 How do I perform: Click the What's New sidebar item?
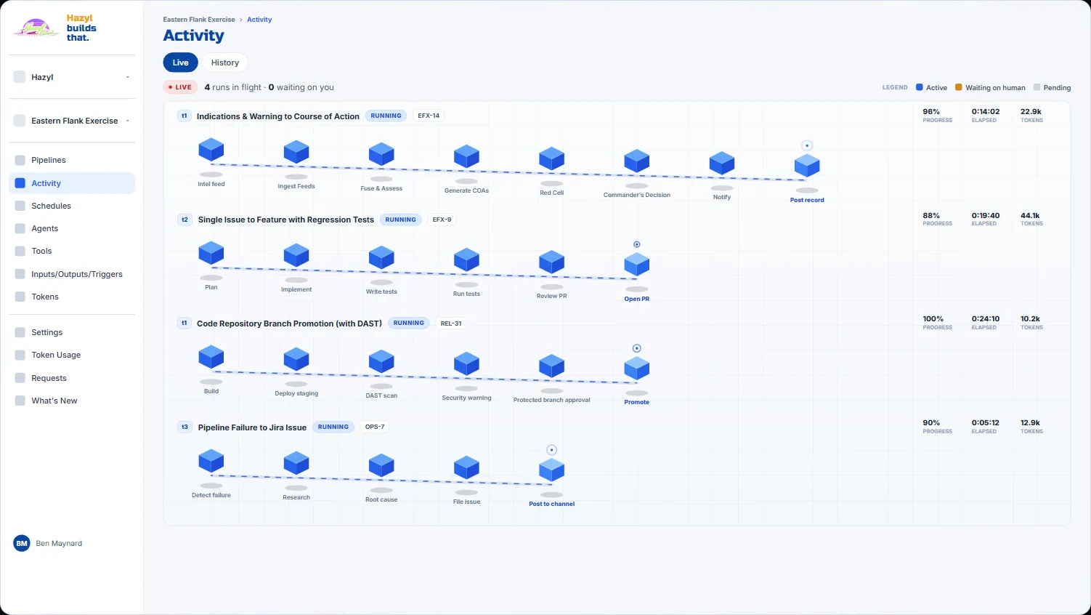pyautogui.click(x=72, y=401)
